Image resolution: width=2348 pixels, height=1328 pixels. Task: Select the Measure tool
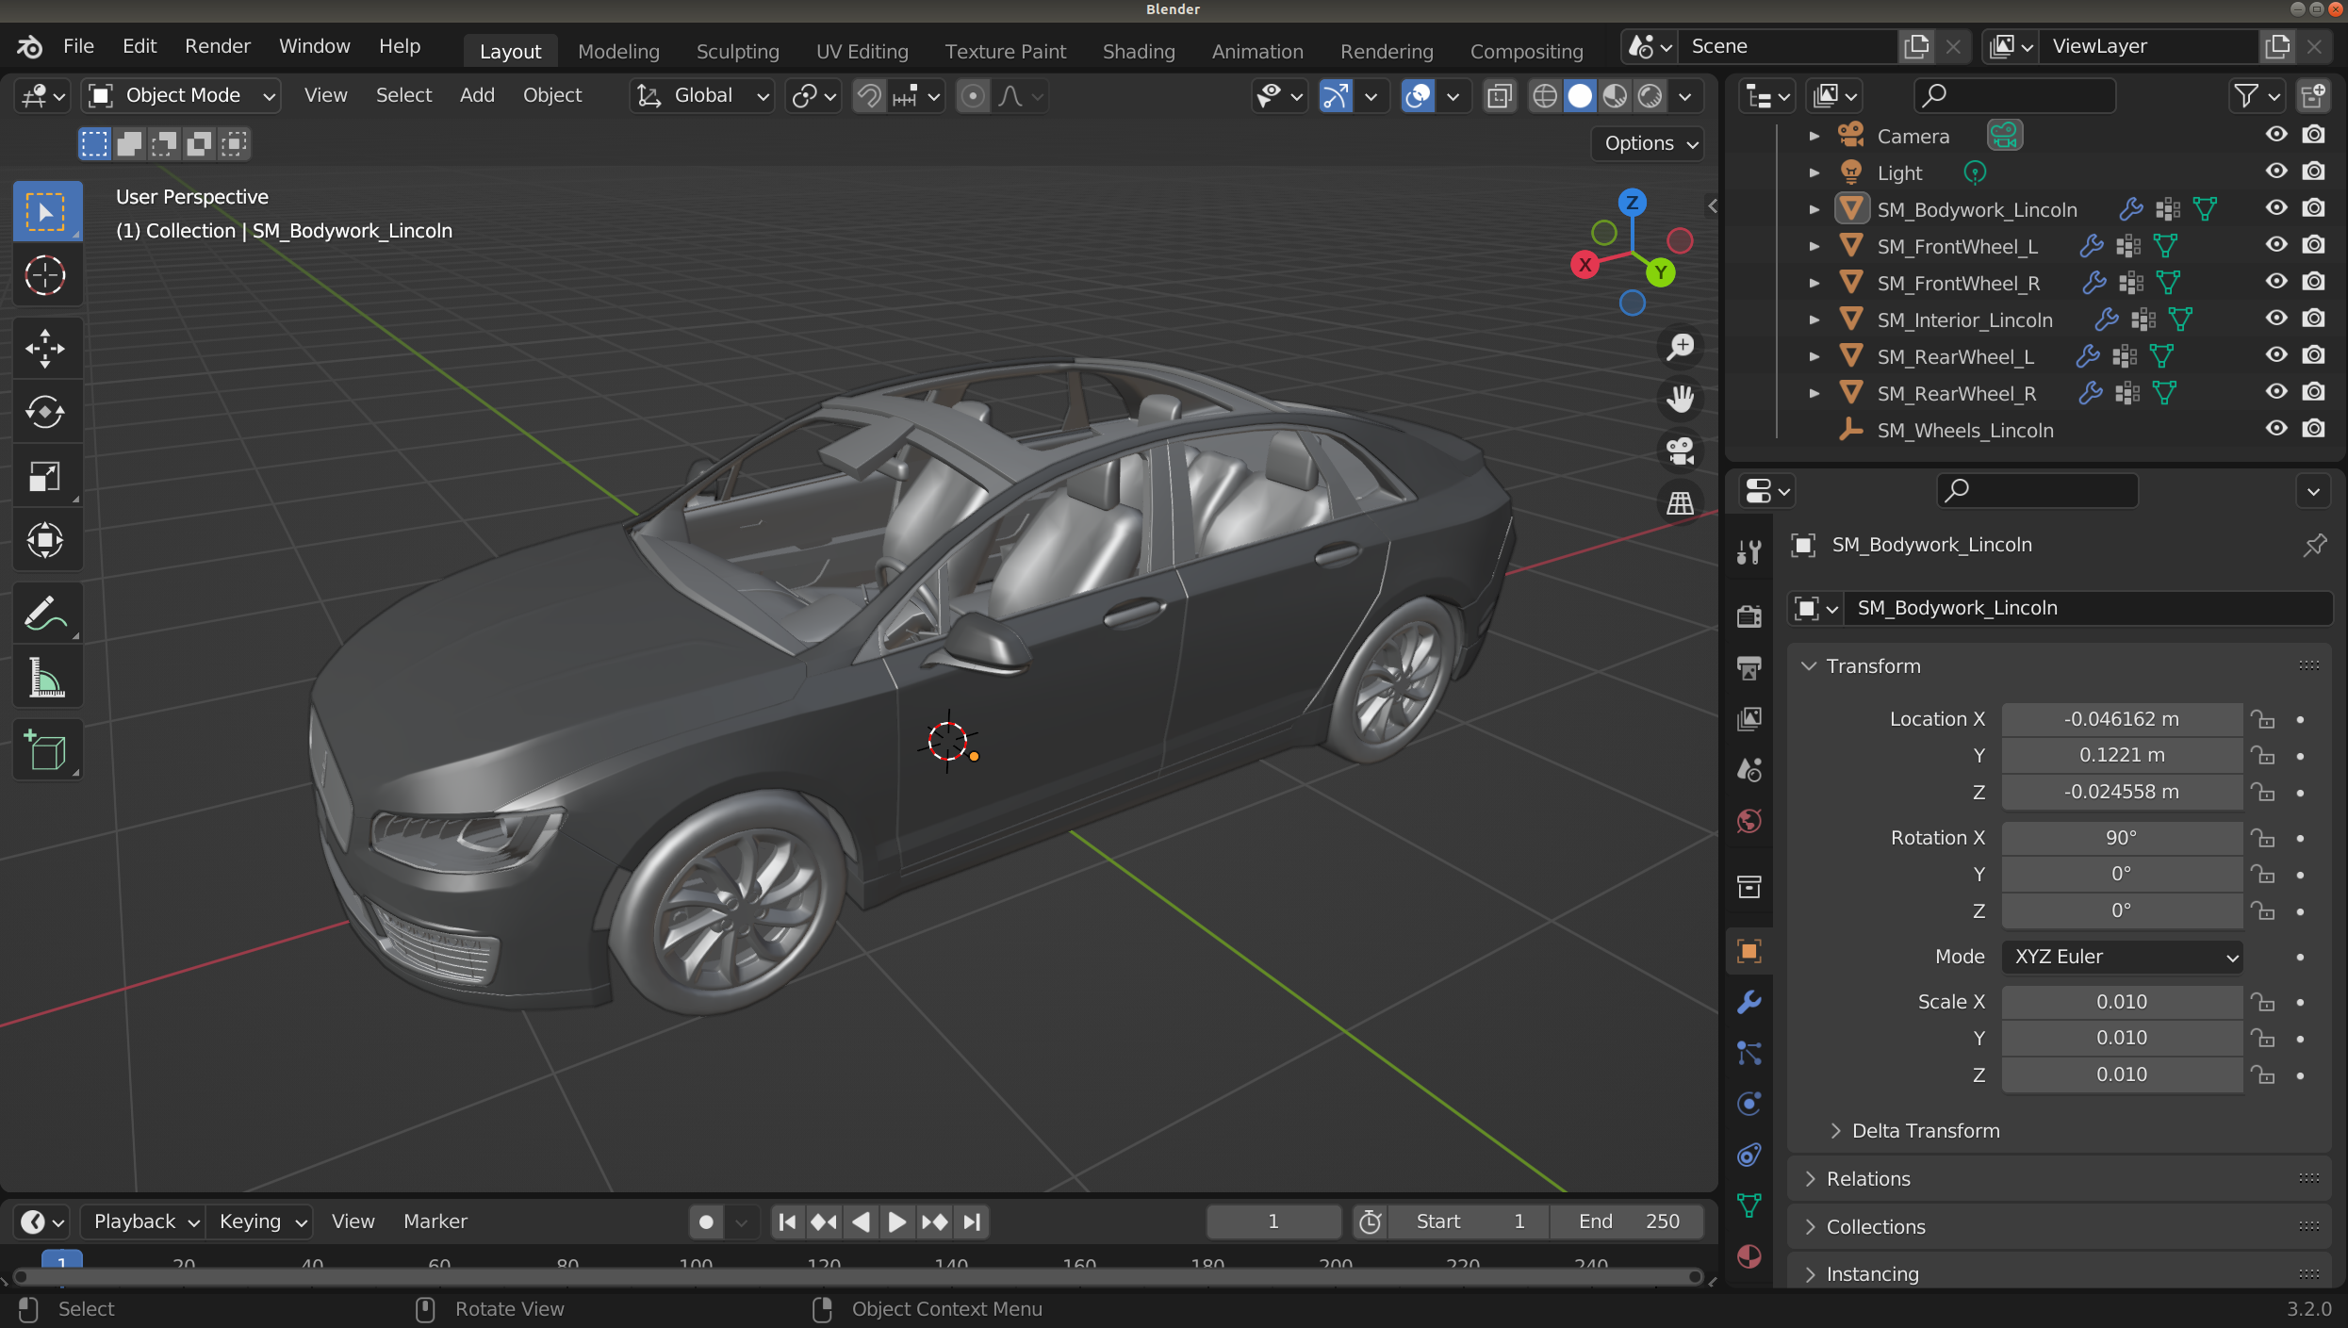click(45, 677)
